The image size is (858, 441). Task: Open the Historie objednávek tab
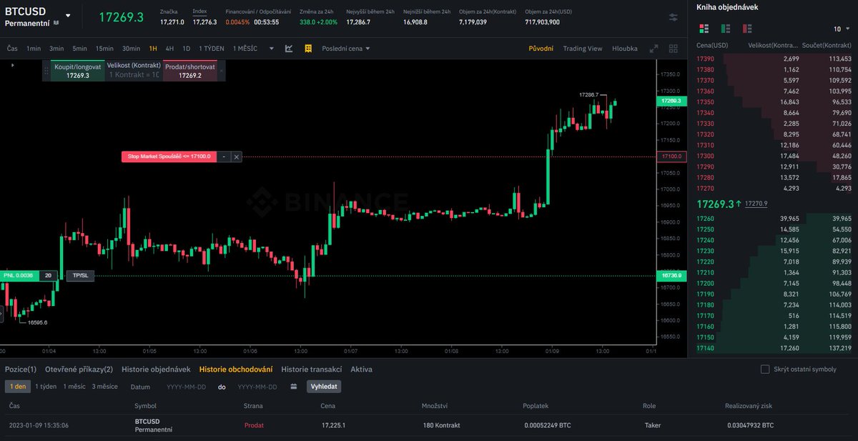(156, 370)
